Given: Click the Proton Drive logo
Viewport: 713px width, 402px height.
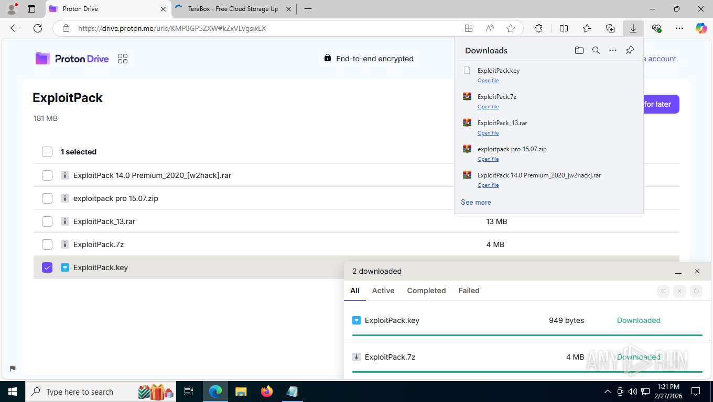Looking at the screenshot, I should [72, 59].
